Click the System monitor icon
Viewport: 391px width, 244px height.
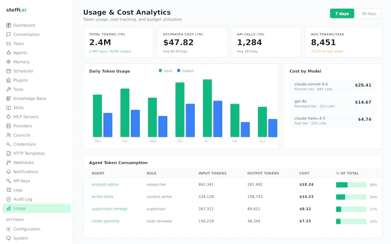pos(8,238)
